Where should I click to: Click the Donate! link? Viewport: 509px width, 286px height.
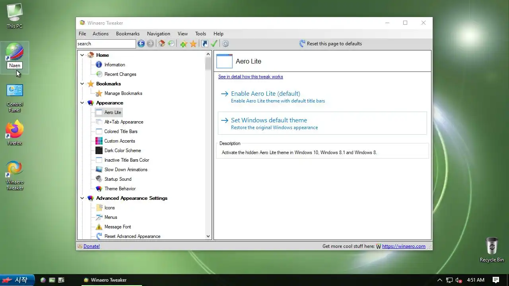[91, 246]
